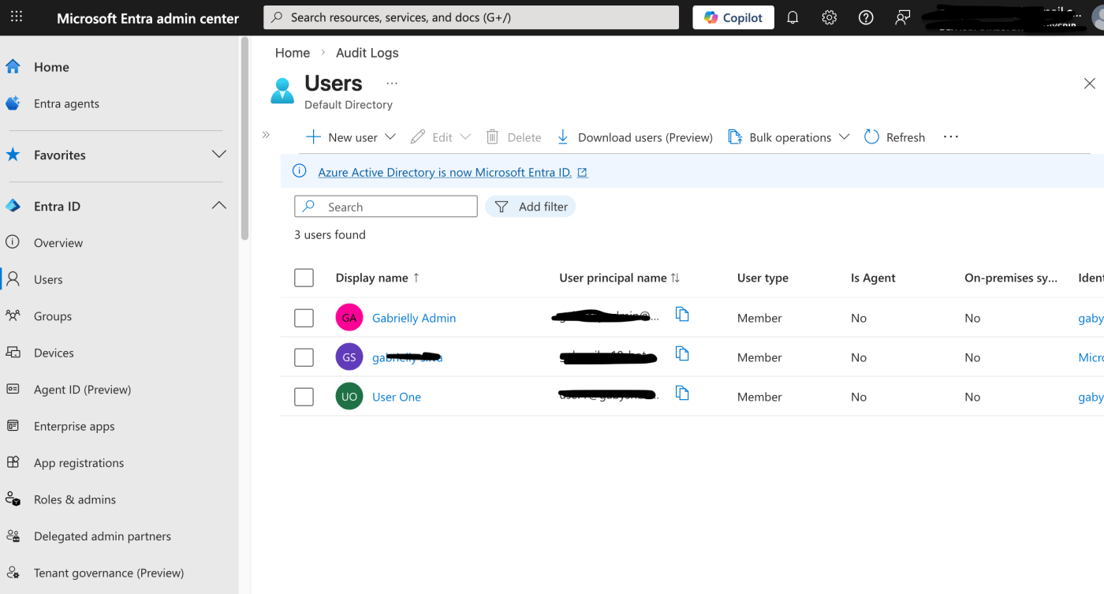Open the Bulk operations dropdown chevron

(844, 137)
